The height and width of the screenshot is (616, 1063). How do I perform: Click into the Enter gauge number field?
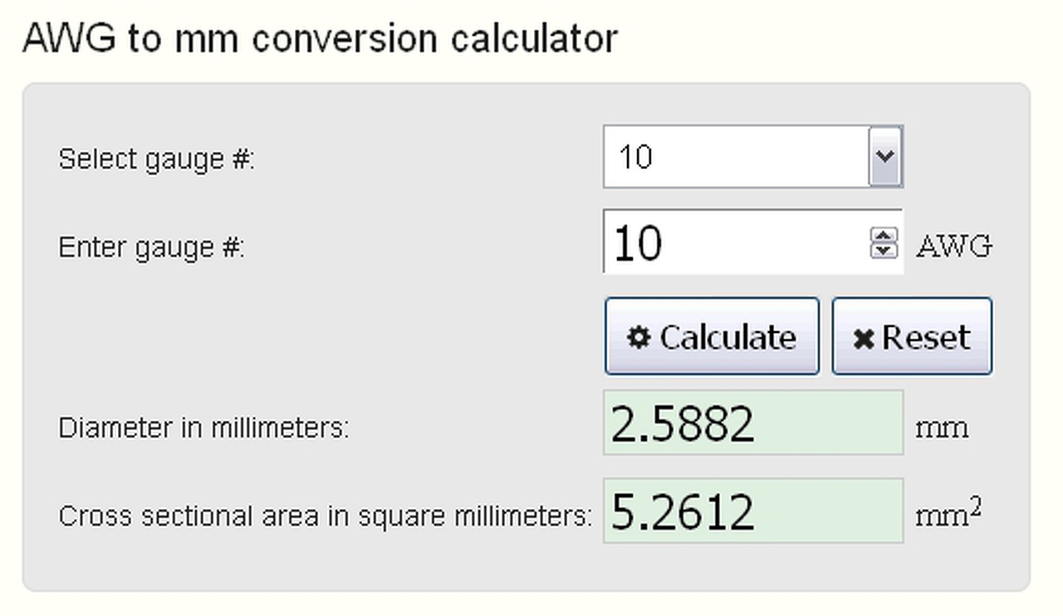point(736,243)
